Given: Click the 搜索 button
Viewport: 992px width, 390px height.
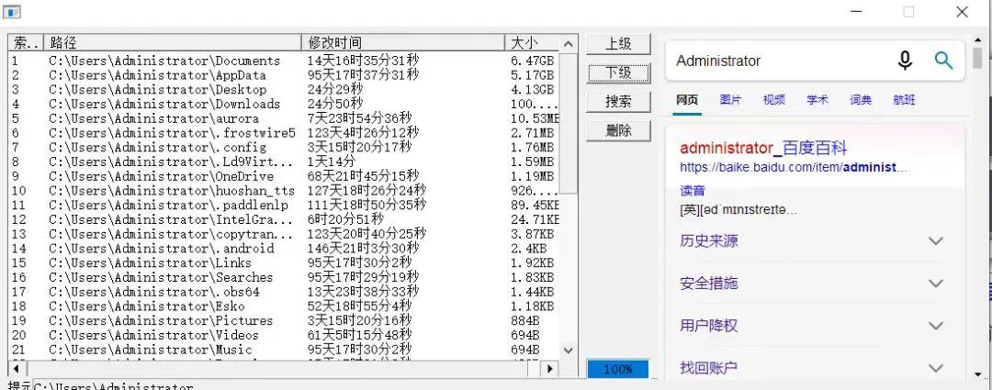Looking at the screenshot, I should click(x=618, y=102).
